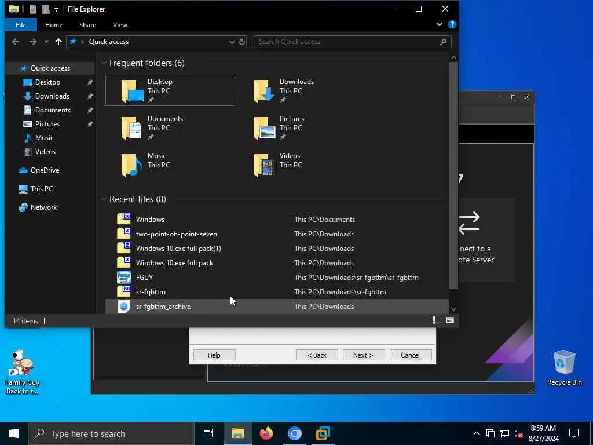This screenshot has width=593, height=445.
Task: Select This PC in navigation pane
Action: 42,189
